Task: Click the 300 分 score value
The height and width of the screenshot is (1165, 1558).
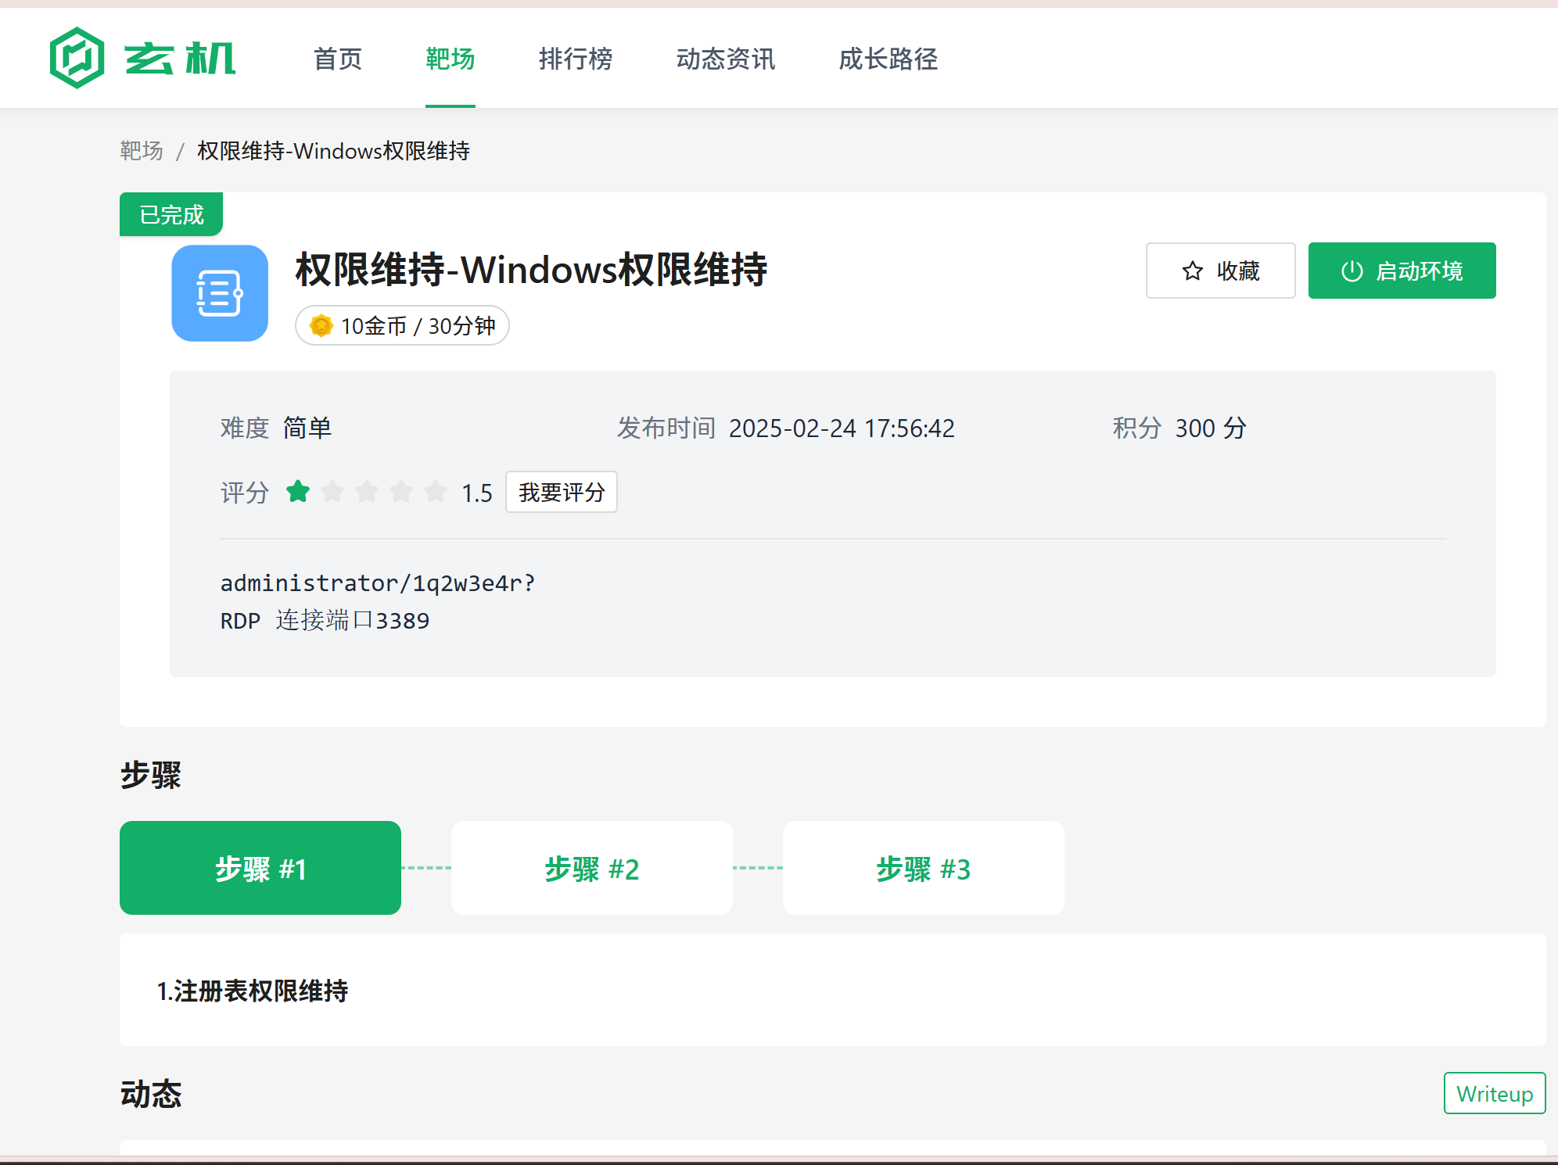Action: [1211, 428]
